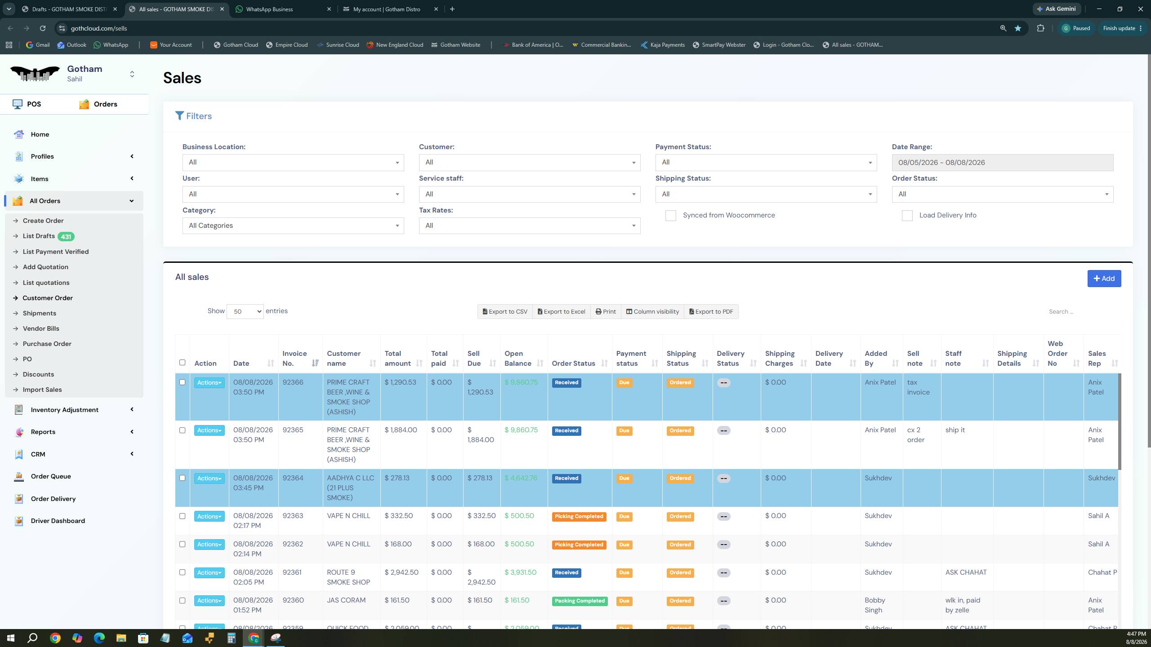This screenshot has width=1151, height=647.
Task: Enable Synced from Woocommerce checkbox
Action: pyautogui.click(x=670, y=216)
